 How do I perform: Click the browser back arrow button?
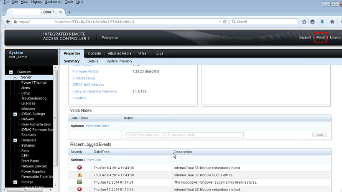tap(8, 22)
